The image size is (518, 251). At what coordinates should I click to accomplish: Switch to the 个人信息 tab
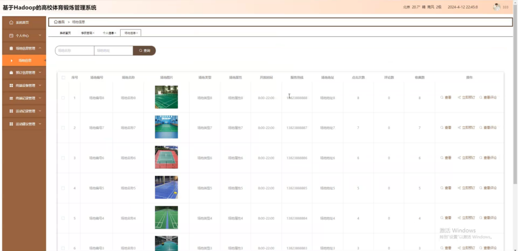(108, 33)
